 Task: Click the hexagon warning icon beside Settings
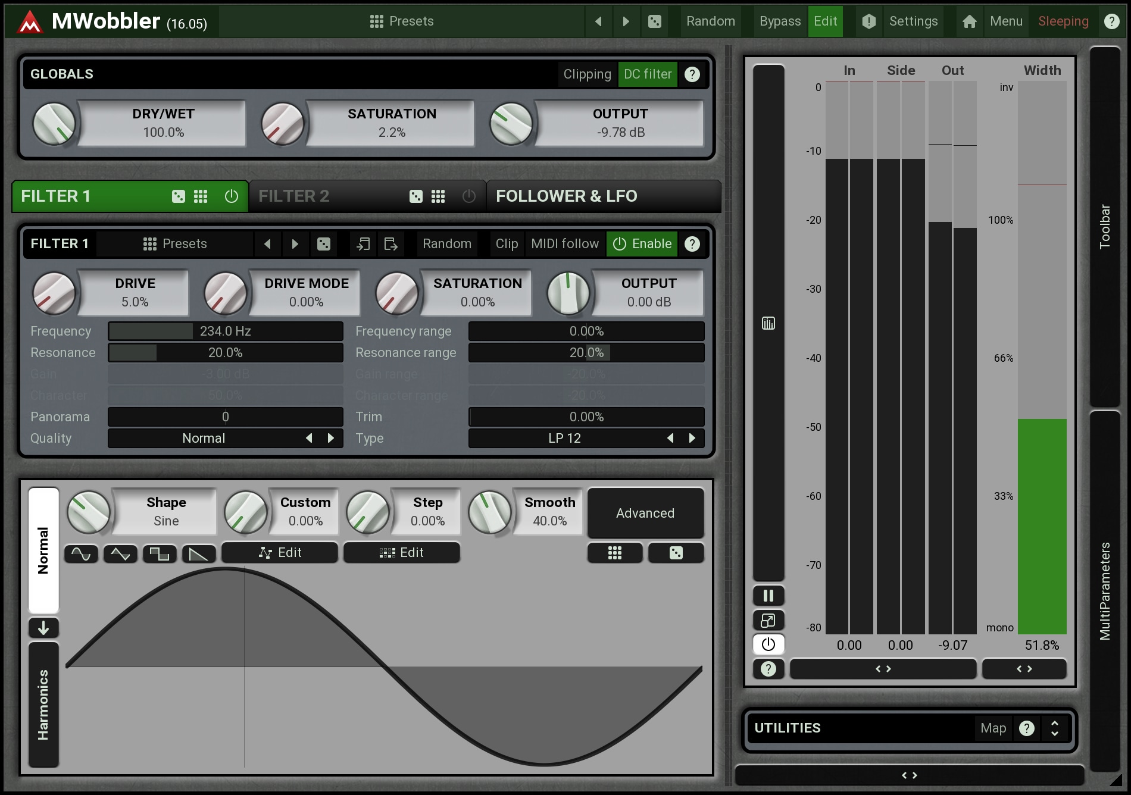(868, 21)
